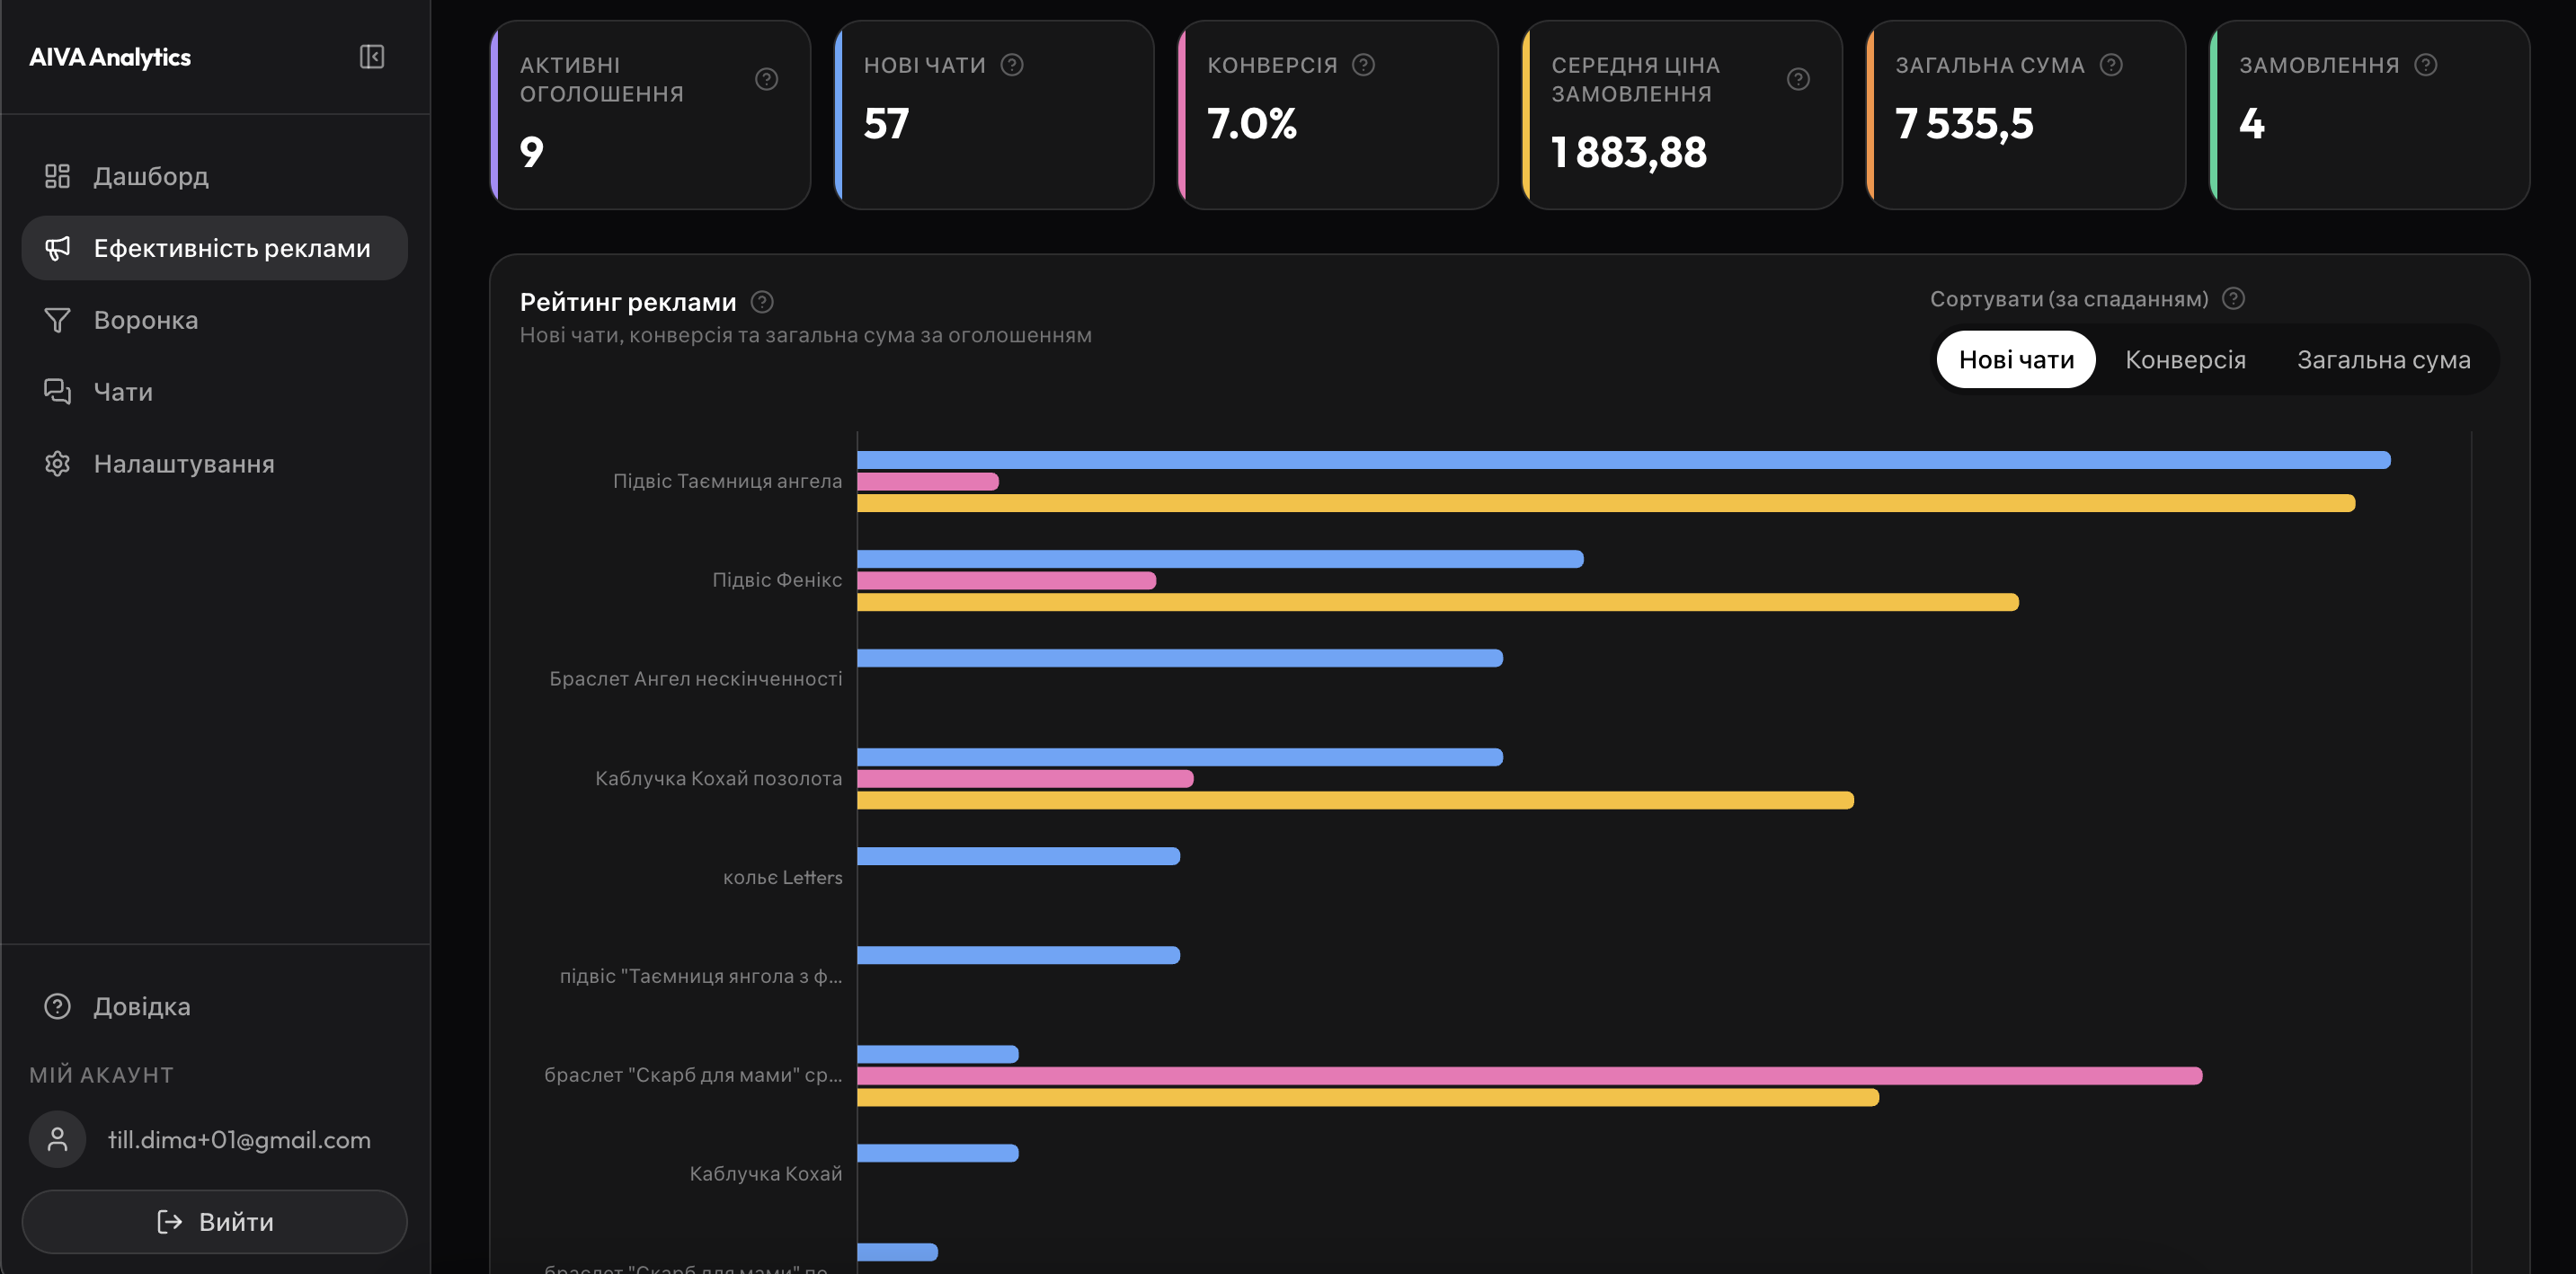2576x1274 pixels.
Task: Click the AIVA Analytics logo
Action: click(110, 57)
